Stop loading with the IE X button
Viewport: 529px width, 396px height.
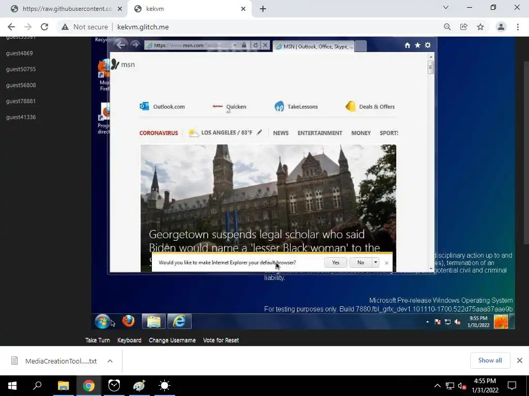(x=265, y=45)
